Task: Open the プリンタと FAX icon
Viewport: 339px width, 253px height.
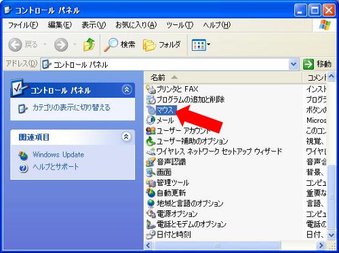Action: tap(151, 89)
